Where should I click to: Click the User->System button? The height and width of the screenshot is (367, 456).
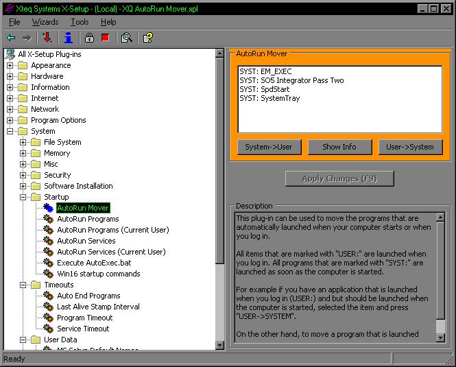click(x=410, y=147)
